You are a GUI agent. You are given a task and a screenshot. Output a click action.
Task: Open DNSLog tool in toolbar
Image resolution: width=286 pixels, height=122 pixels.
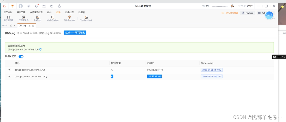tap(38, 18)
